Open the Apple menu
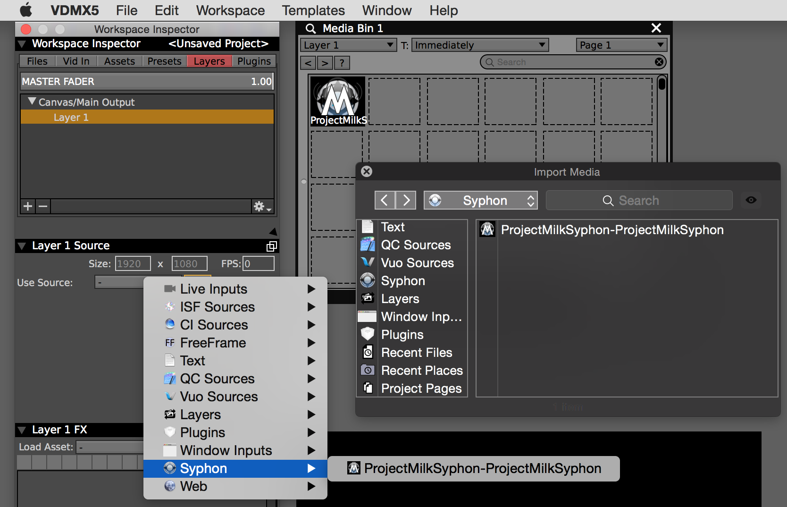Screen dimensions: 787x507 [26, 10]
